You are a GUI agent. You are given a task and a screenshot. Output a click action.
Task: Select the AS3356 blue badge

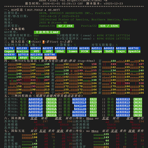(72, 48)
